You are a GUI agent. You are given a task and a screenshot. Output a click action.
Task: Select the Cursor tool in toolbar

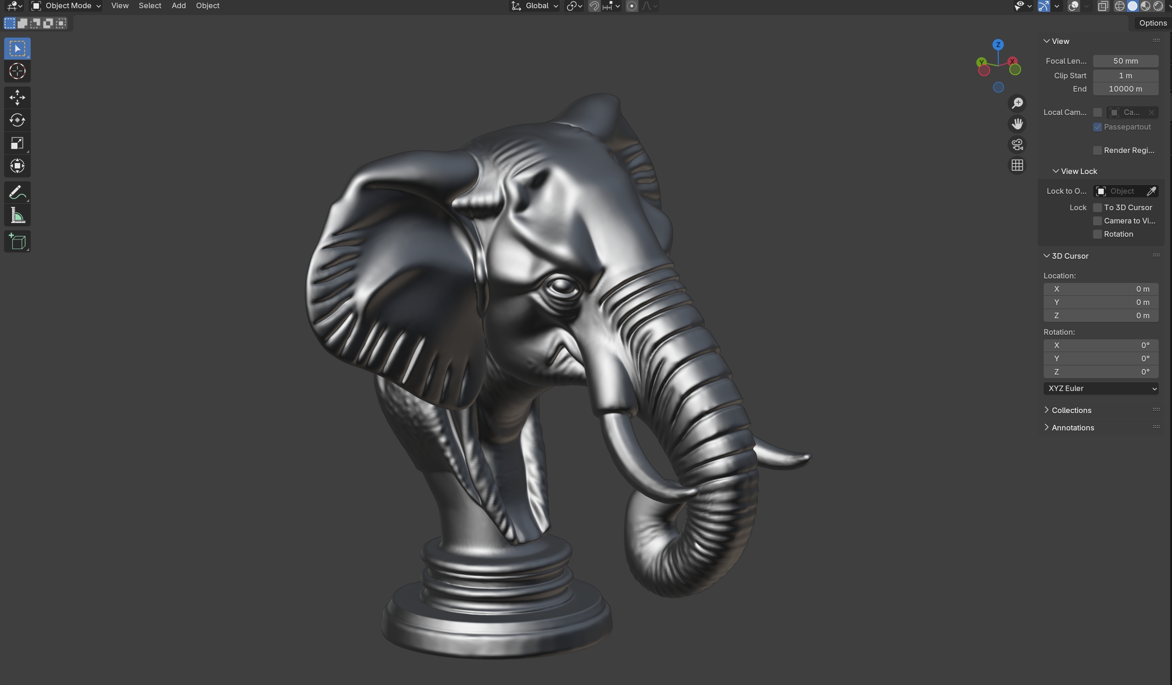pos(17,71)
